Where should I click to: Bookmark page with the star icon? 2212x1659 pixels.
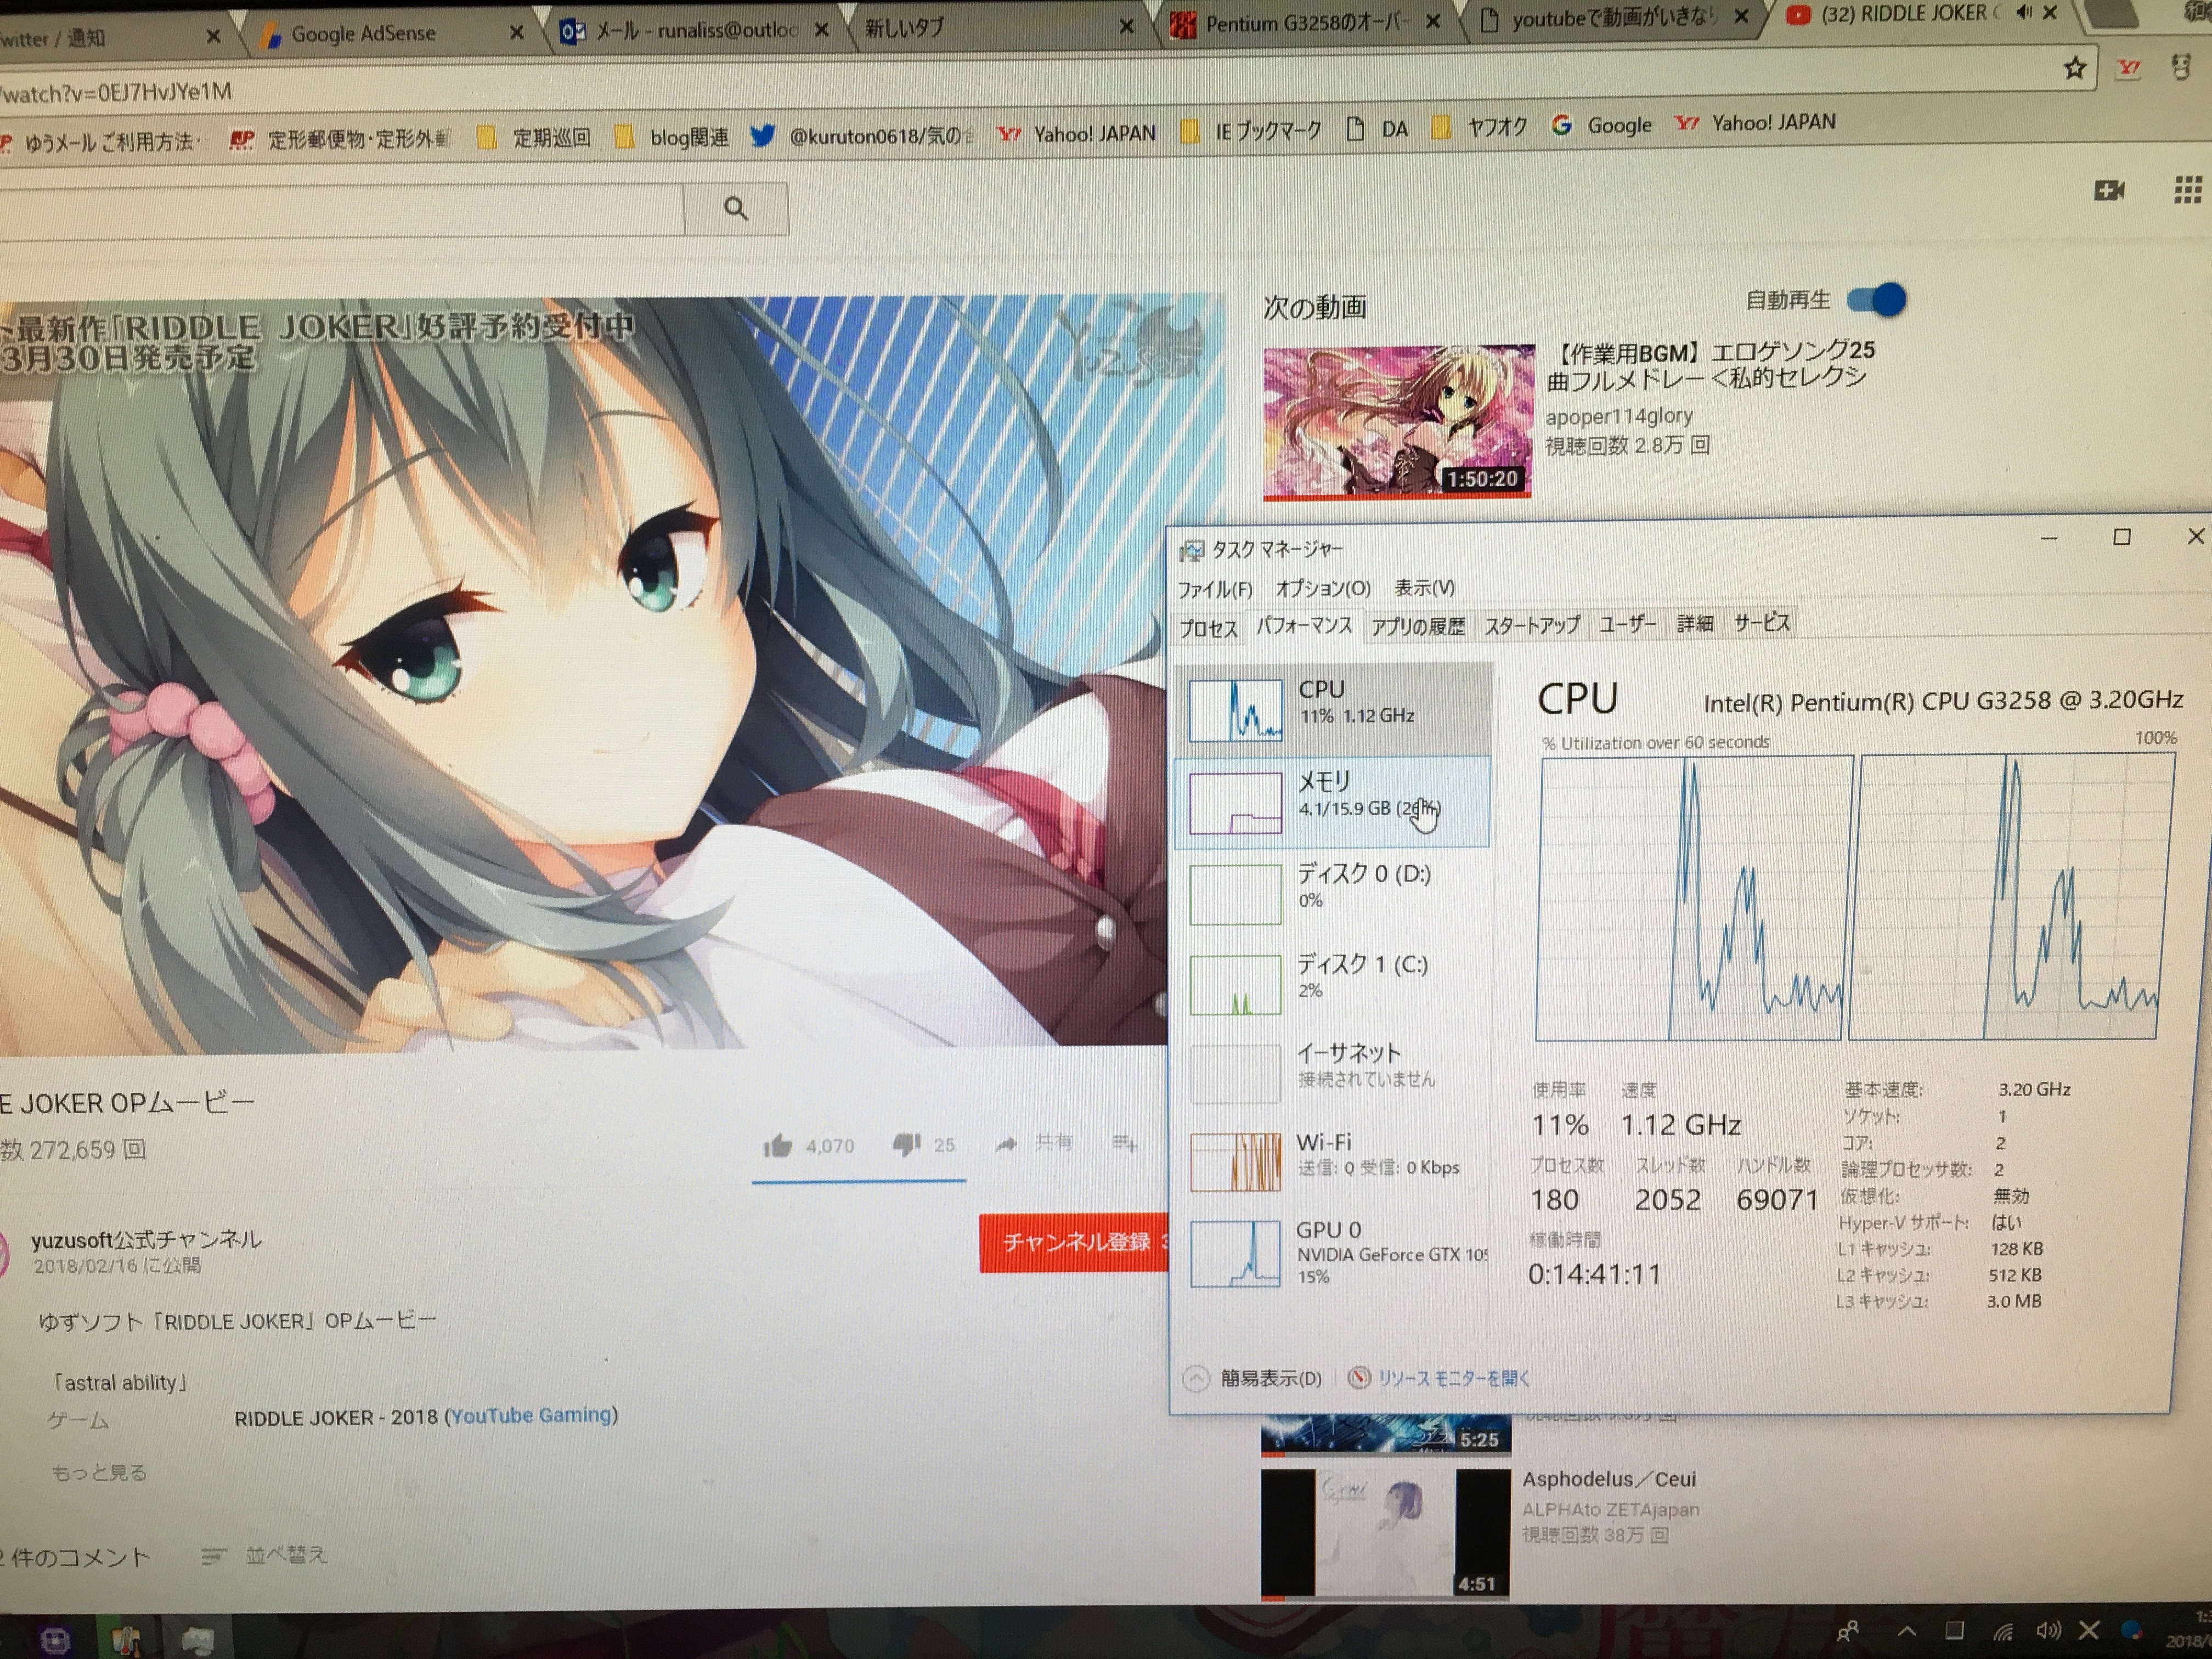point(2074,68)
